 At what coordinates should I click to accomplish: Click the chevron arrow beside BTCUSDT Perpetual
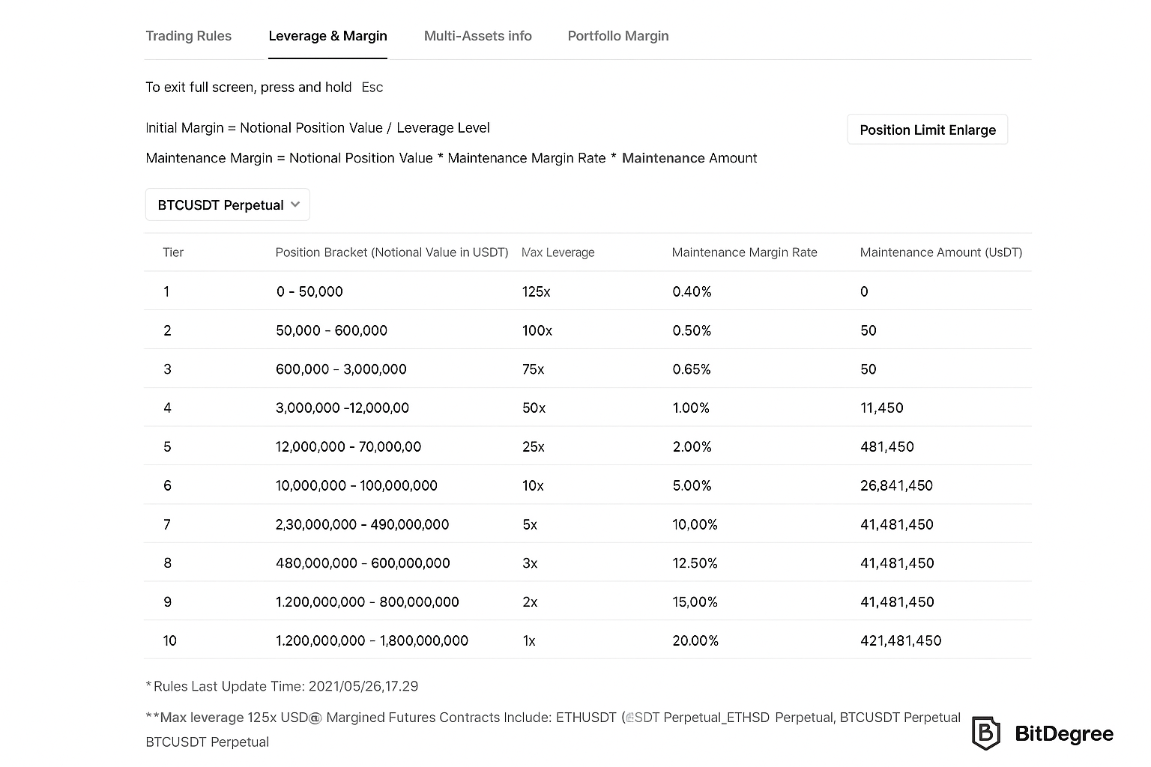(x=295, y=204)
